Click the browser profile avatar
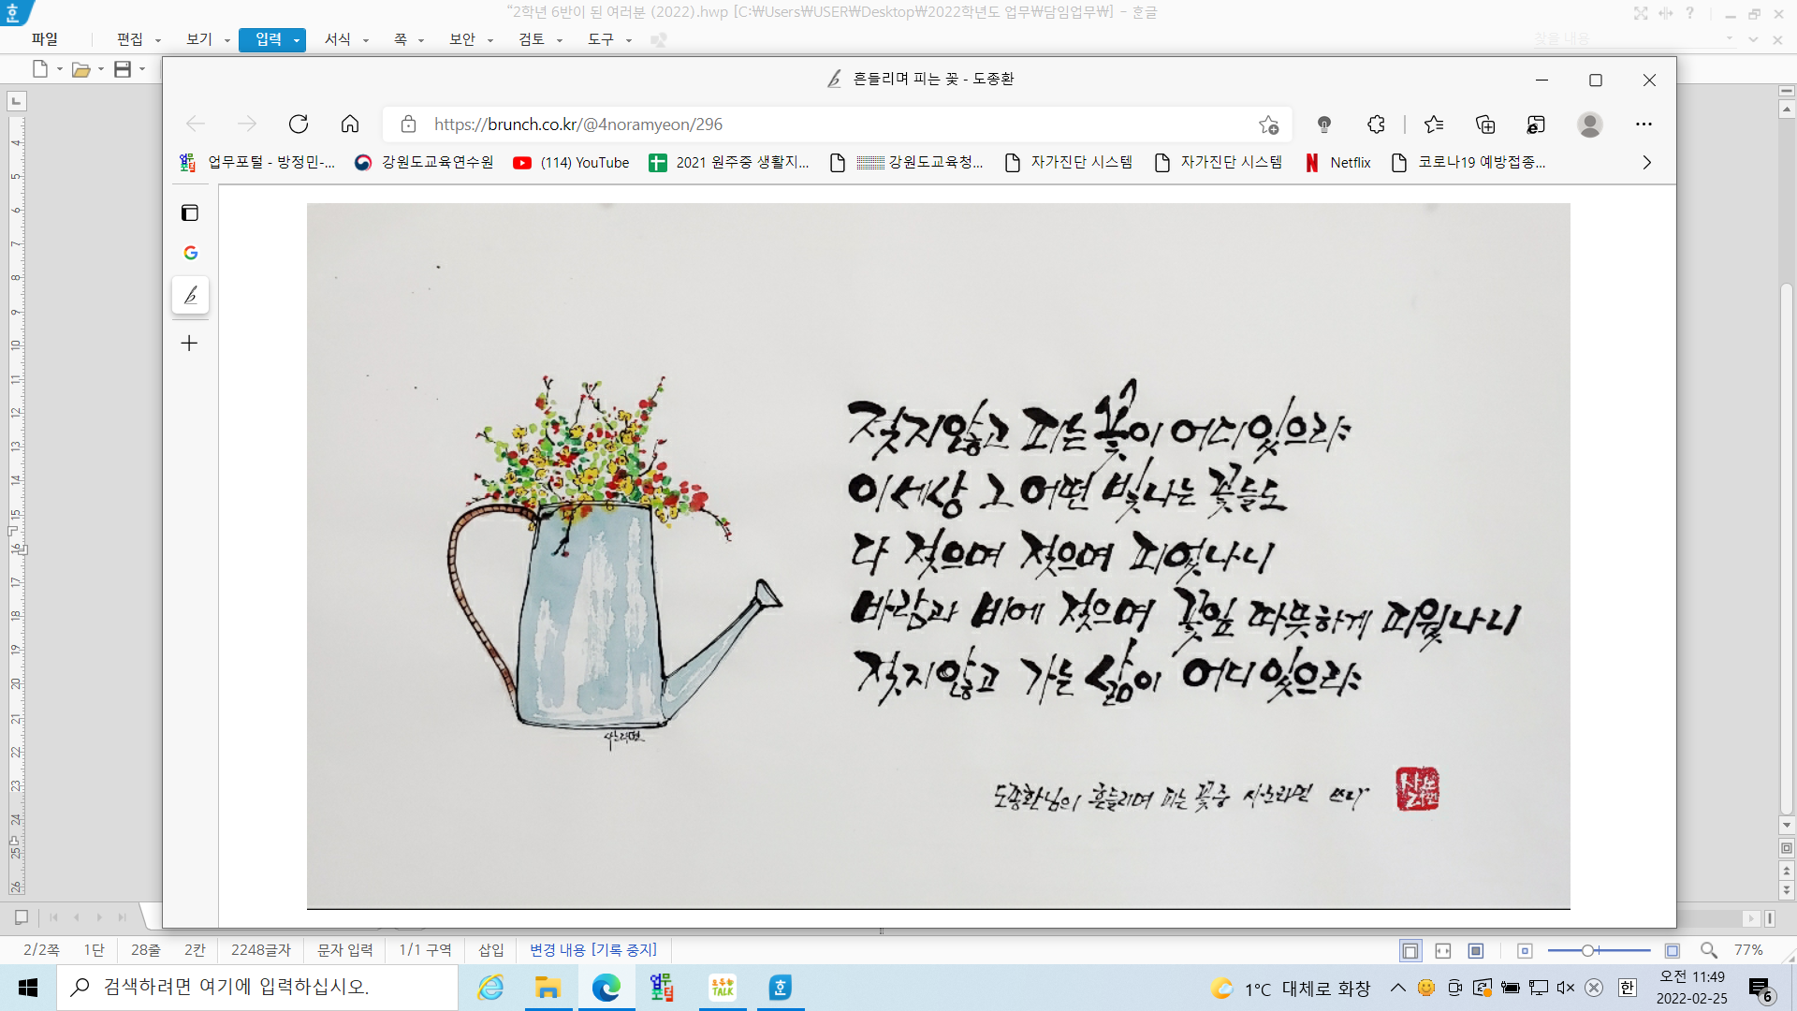Image resolution: width=1797 pixels, height=1011 pixels. [1589, 124]
